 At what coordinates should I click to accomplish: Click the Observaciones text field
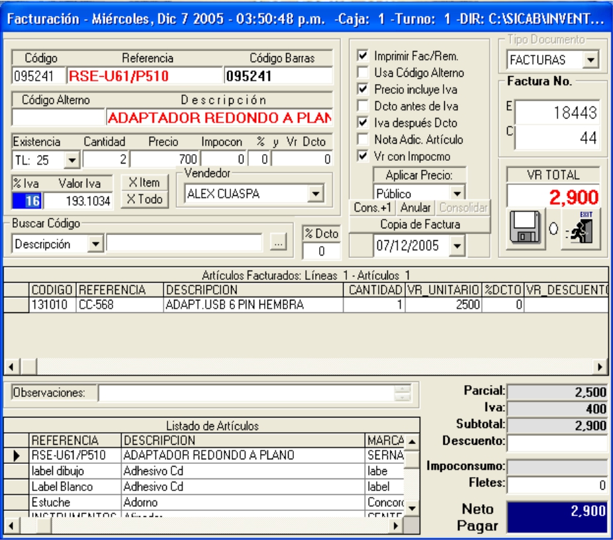245,393
